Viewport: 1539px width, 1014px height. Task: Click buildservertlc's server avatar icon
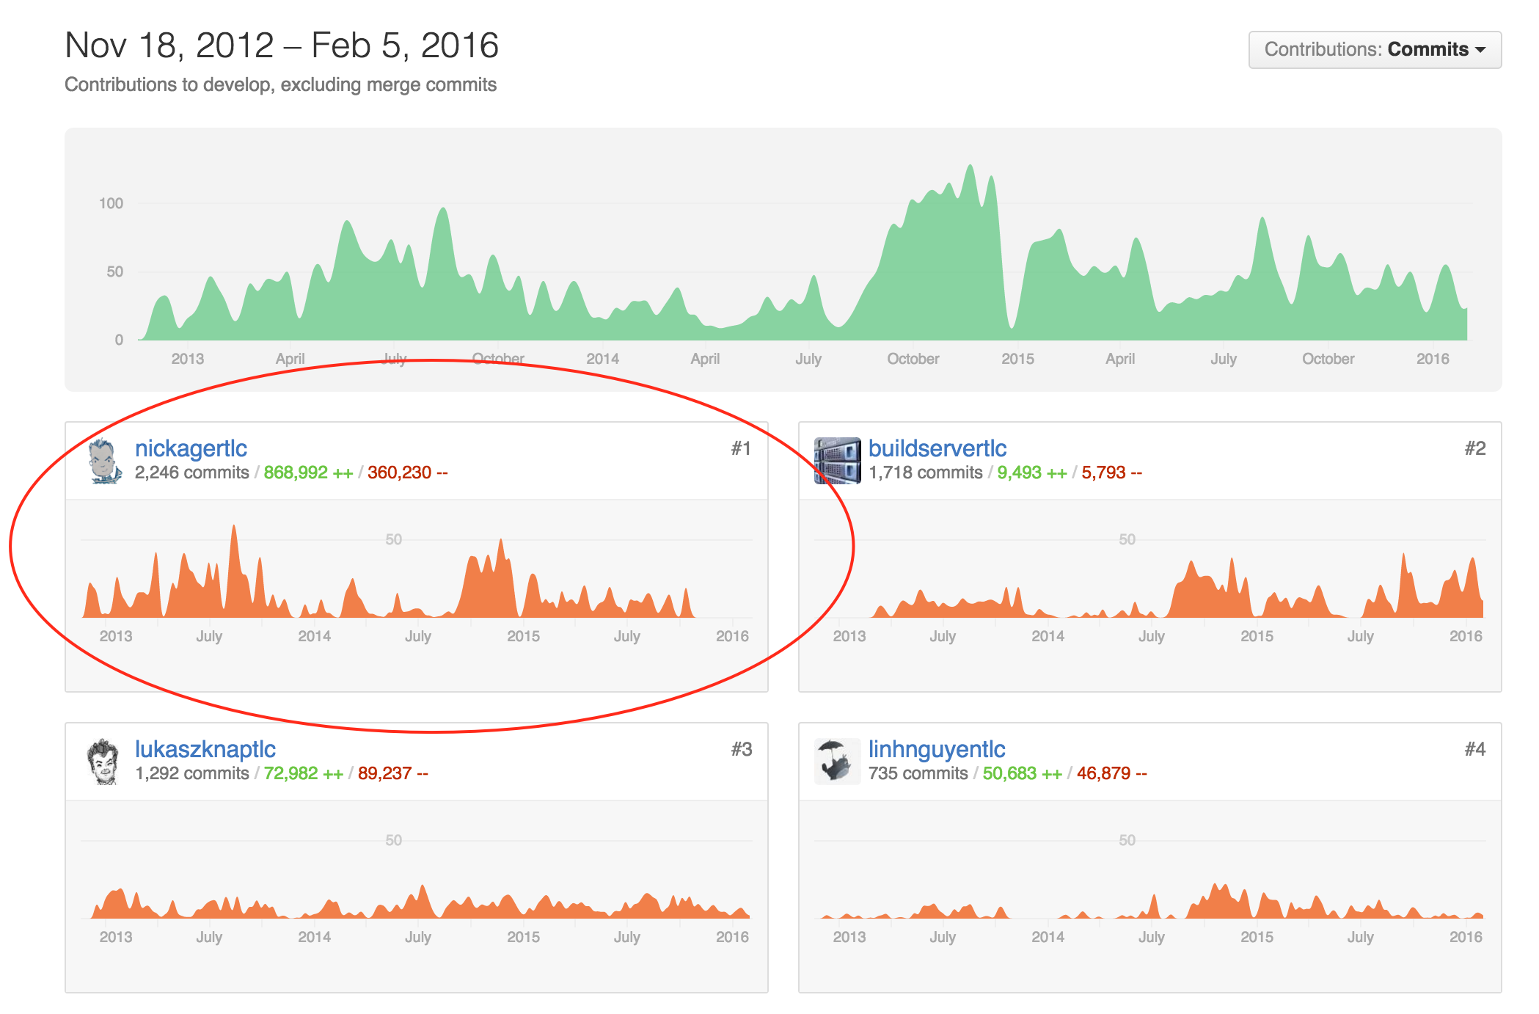(837, 461)
